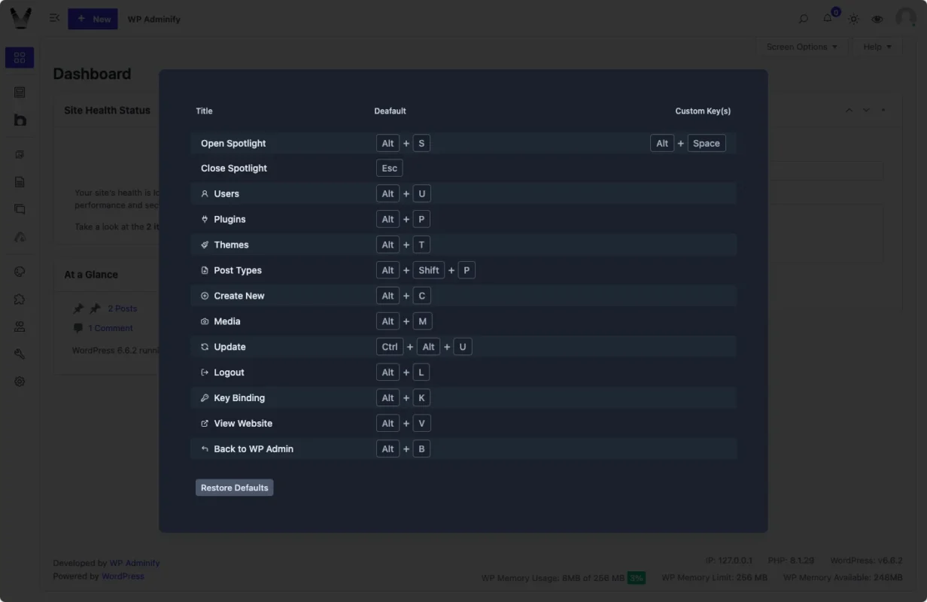Open the Dashboard grid icon in the sidebar
The height and width of the screenshot is (602, 927).
pos(20,56)
